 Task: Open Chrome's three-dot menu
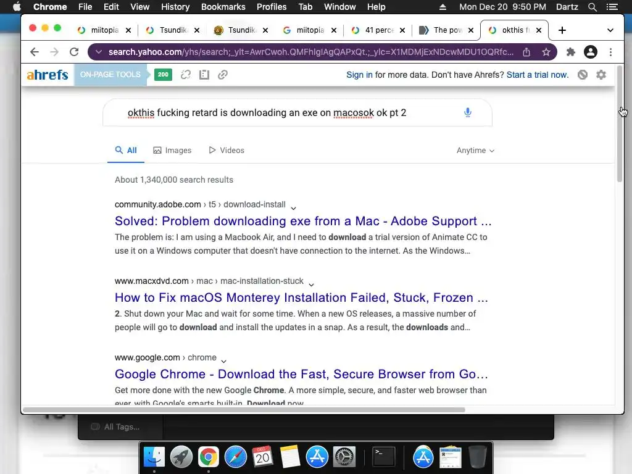610,52
